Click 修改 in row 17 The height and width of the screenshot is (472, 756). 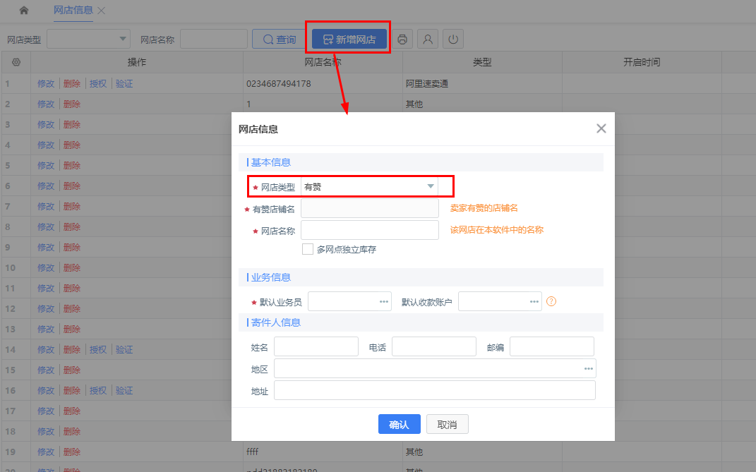46,411
